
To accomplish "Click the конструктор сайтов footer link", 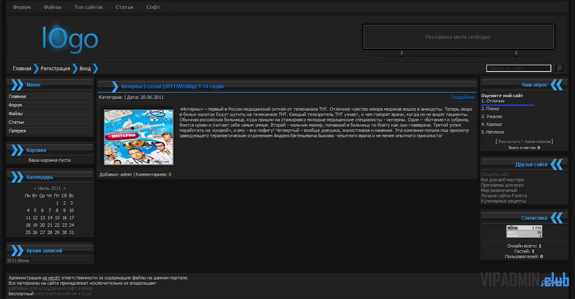I will (56, 293).
